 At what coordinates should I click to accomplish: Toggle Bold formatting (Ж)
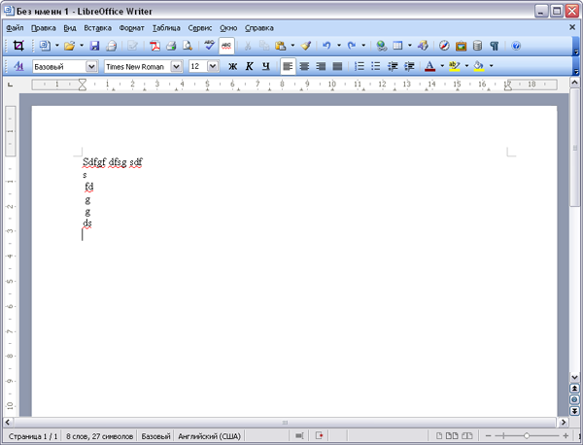pyautogui.click(x=232, y=66)
